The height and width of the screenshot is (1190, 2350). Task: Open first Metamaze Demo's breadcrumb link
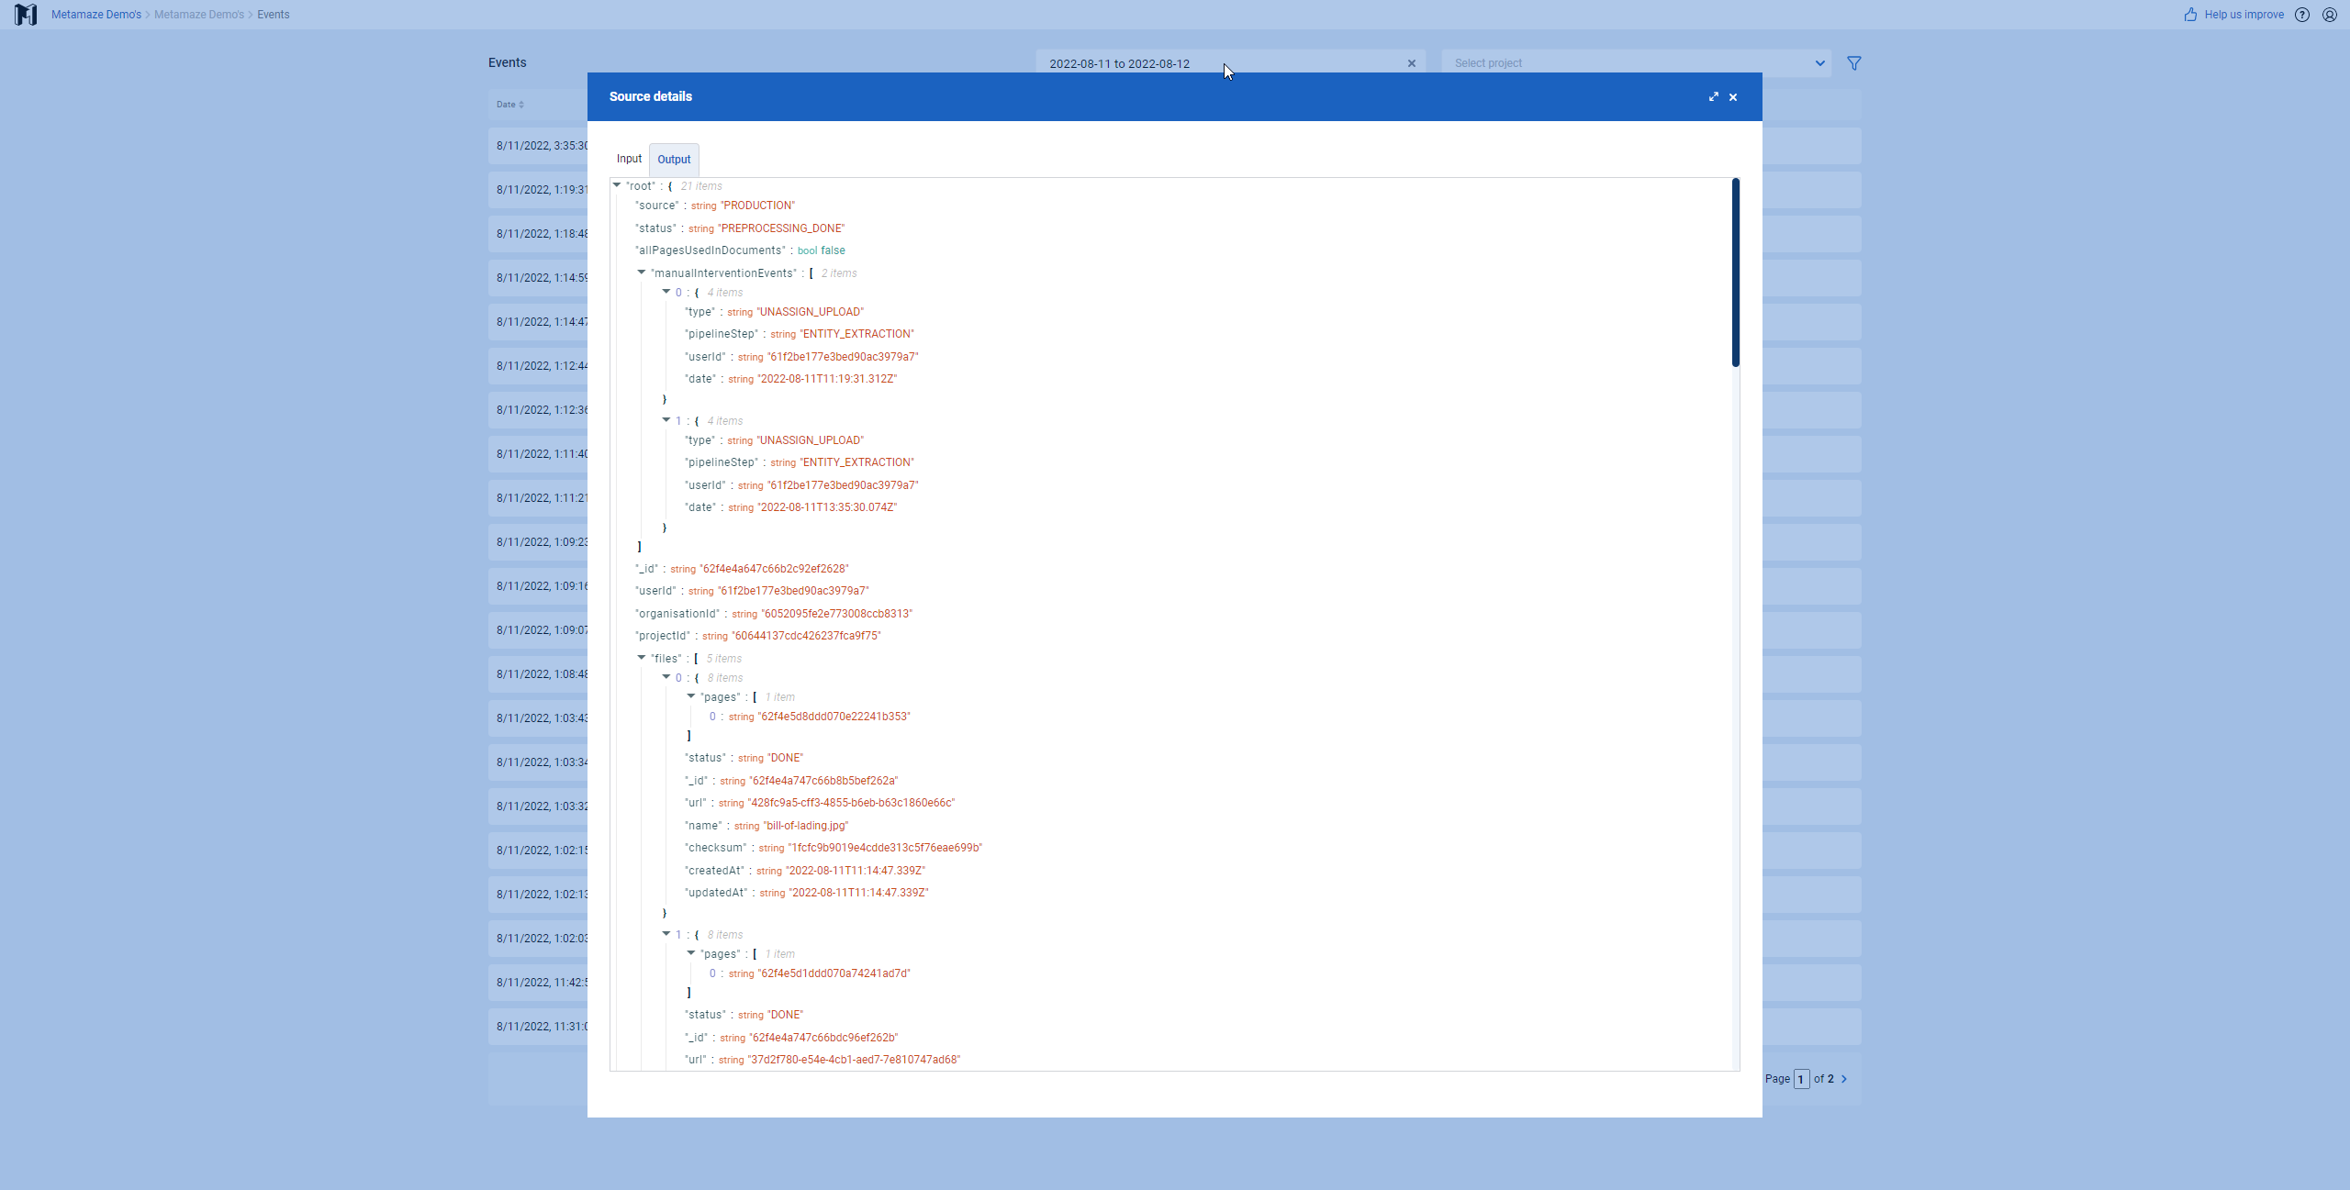pyautogui.click(x=96, y=15)
